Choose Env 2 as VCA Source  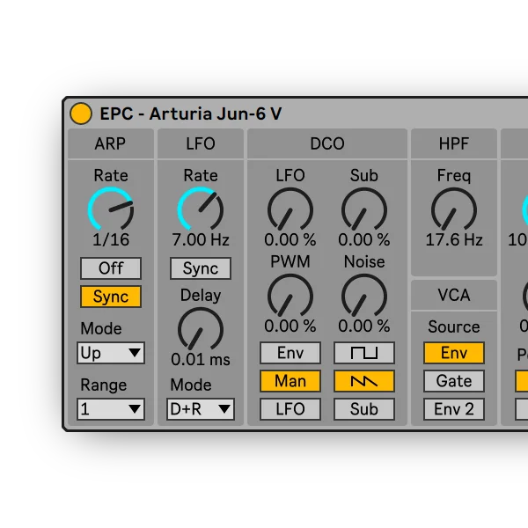(x=454, y=409)
